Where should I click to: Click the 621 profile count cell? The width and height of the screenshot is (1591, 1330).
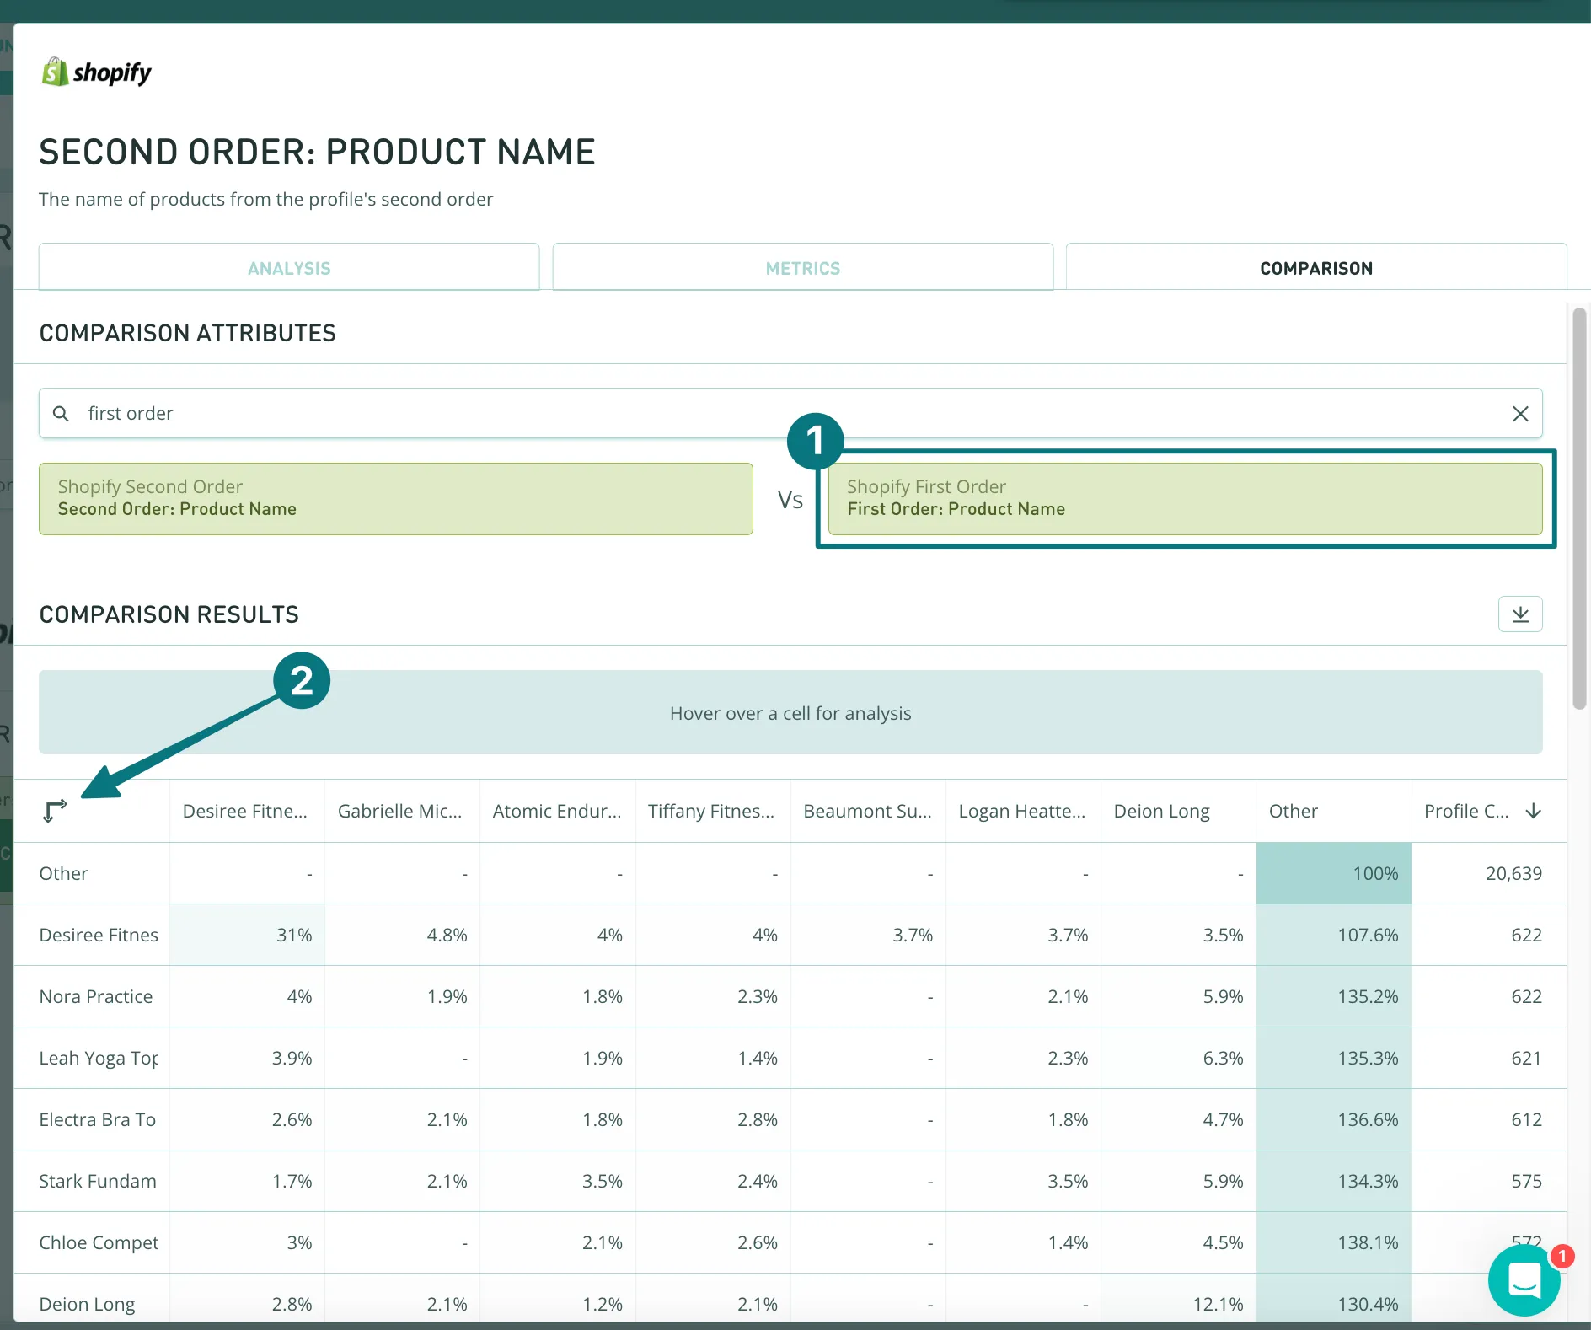(x=1489, y=1058)
